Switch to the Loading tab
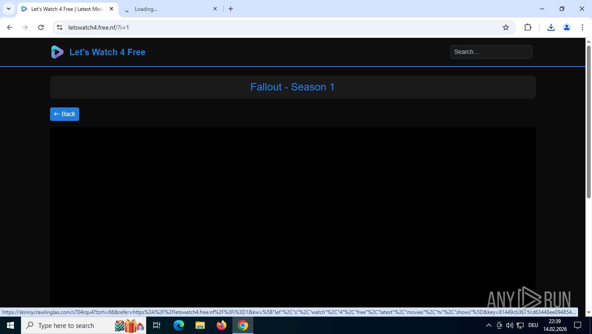 (170, 9)
